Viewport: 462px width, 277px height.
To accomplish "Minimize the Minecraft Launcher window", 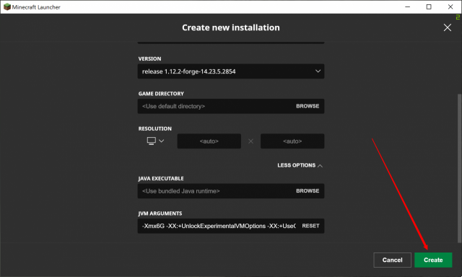I will click(x=407, y=6).
